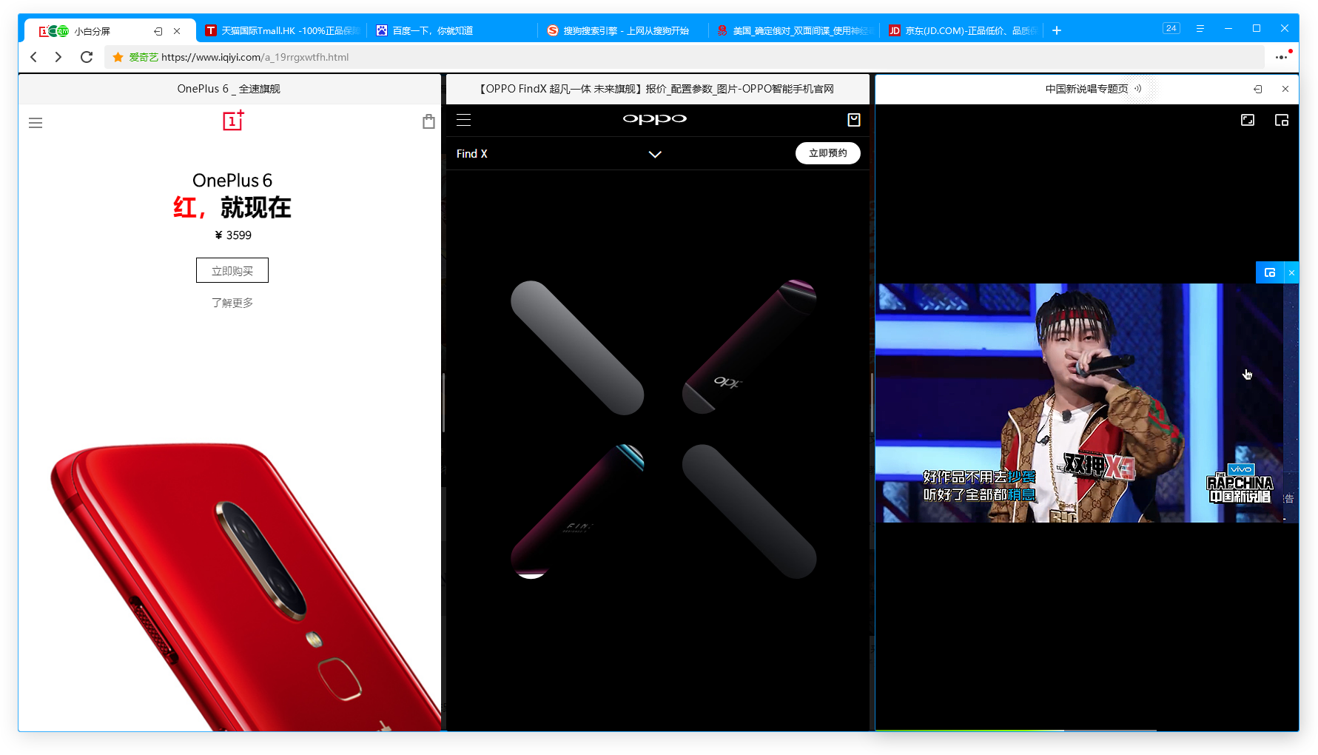Click the scrollbar on the OPPO pane
The image size is (1318, 755).
click(x=872, y=403)
